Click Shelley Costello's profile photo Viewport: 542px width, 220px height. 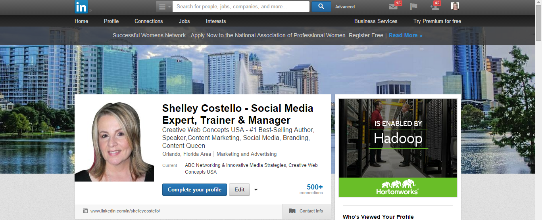[114, 142]
